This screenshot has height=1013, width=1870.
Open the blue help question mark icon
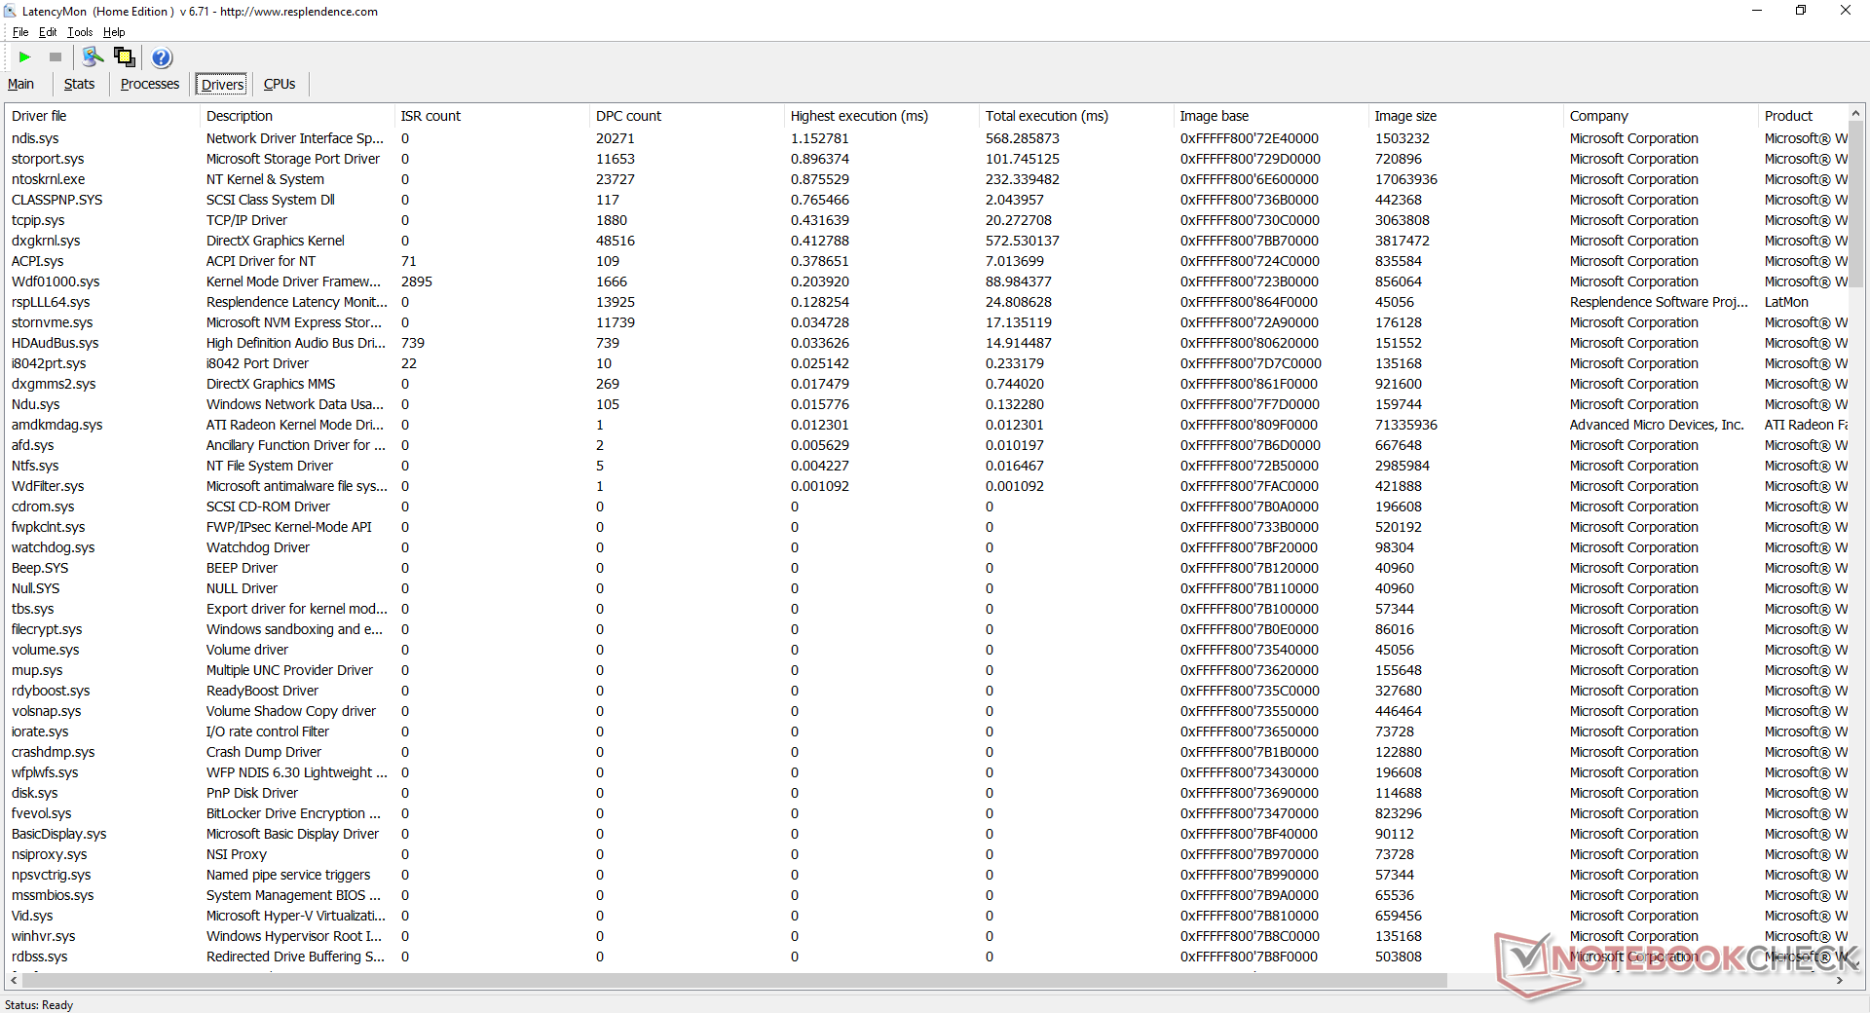pos(162,57)
